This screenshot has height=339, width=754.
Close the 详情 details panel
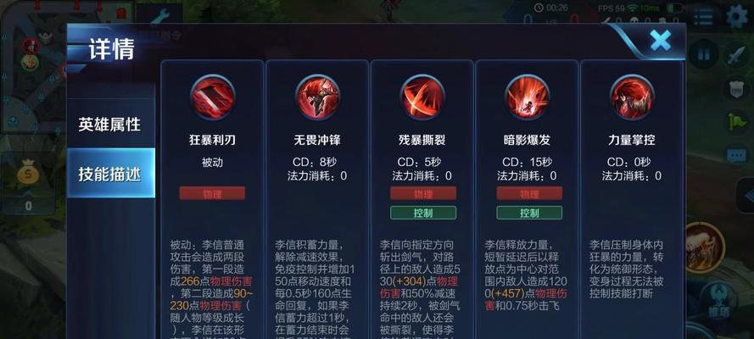tap(660, 41)
